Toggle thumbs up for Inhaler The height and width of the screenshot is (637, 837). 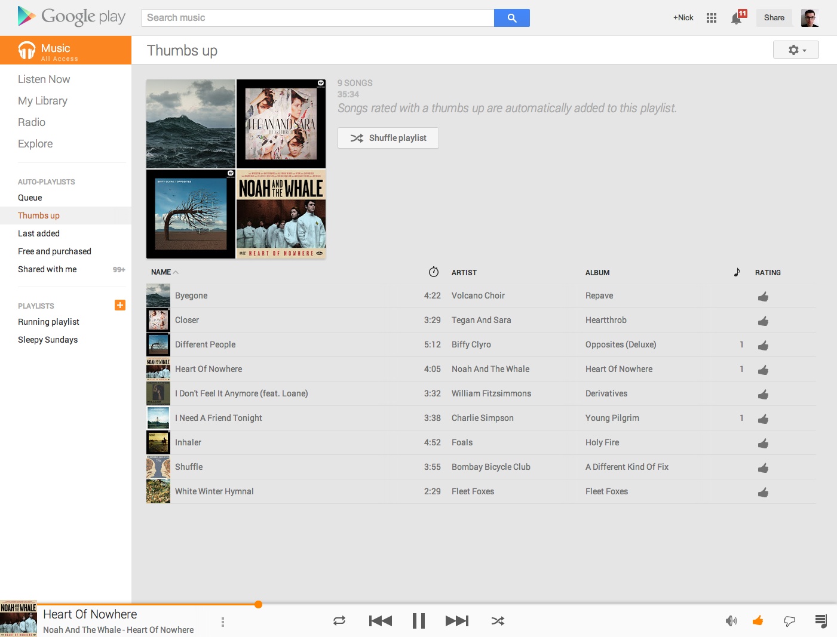pos(763,444)
